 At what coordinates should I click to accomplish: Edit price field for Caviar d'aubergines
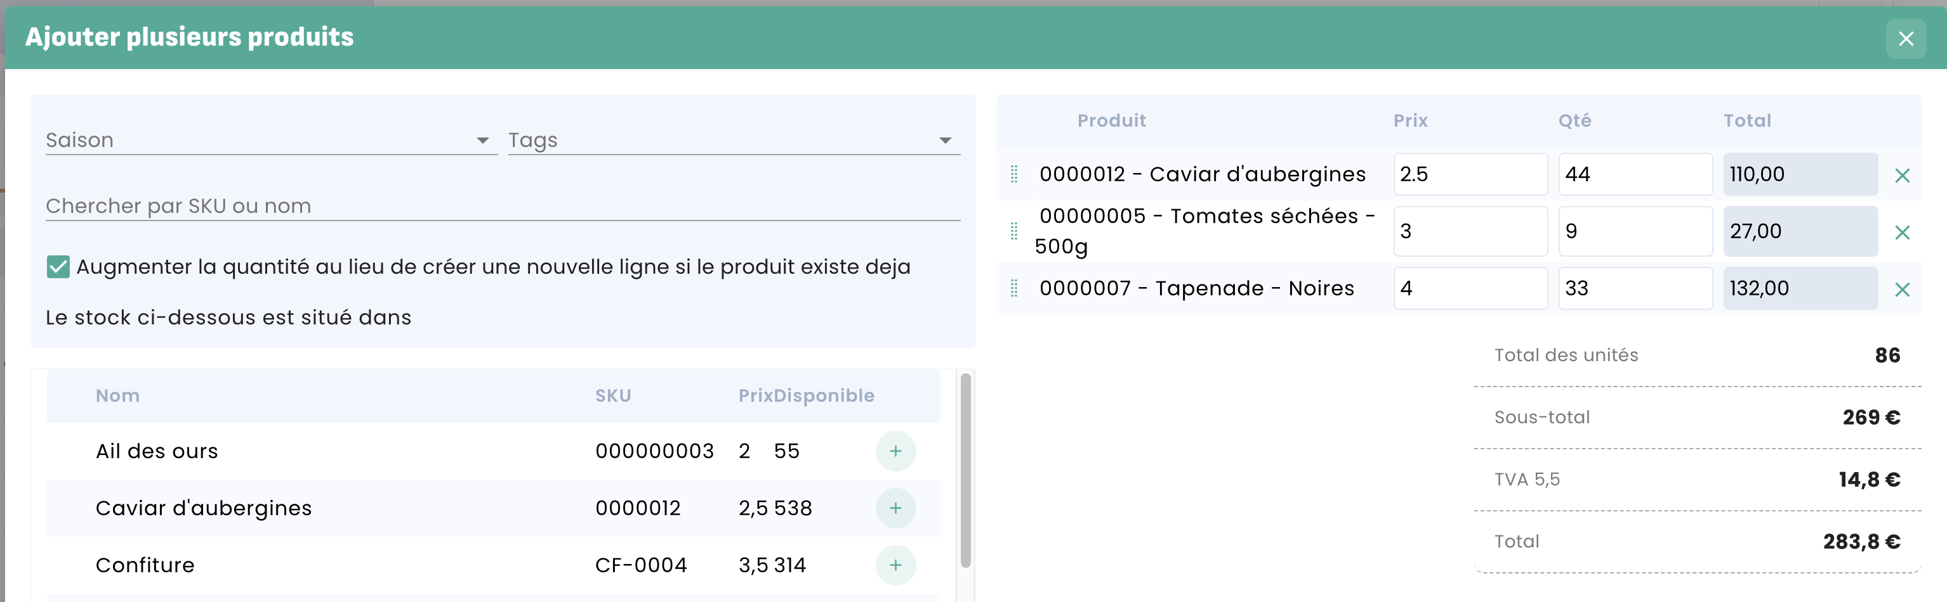[x=1469, y=174]
